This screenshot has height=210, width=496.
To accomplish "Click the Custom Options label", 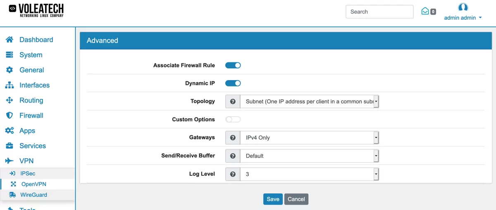I will (x=193, y=119).
